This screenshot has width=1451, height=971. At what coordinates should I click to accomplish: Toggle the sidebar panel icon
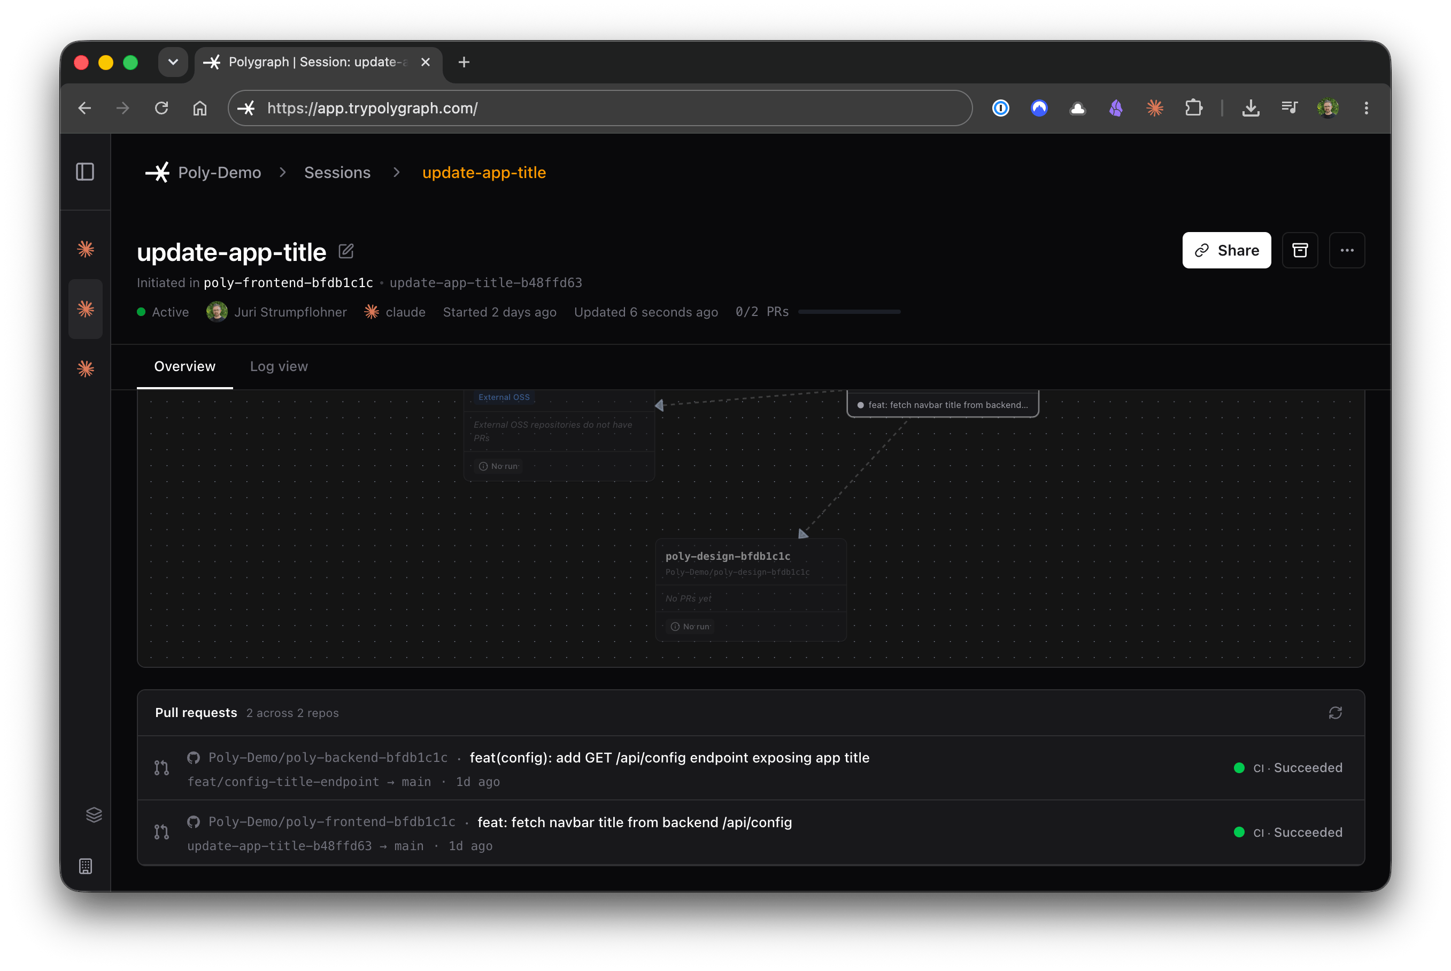[85, 172]
